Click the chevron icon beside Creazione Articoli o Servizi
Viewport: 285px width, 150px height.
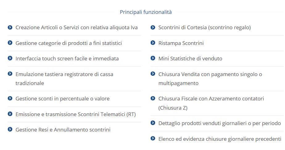pyautogui.click(x=10, y=27)
